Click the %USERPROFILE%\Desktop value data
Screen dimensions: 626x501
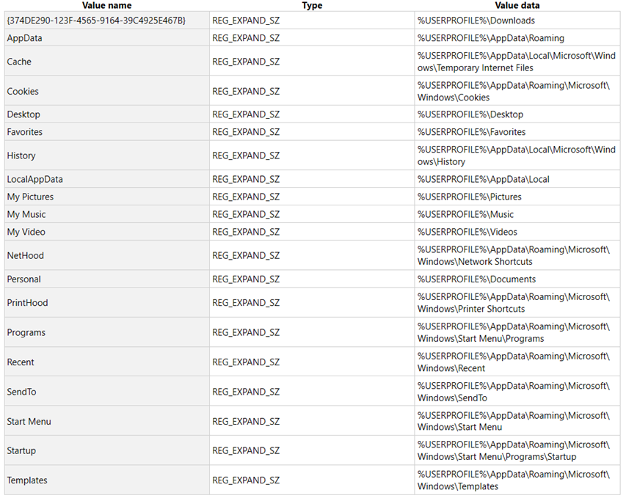470,114
